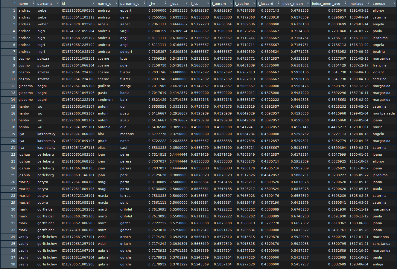Click the surname_c cell 'torras'
The height and width of the screenshot is (269, 397).
pos(125,196)
